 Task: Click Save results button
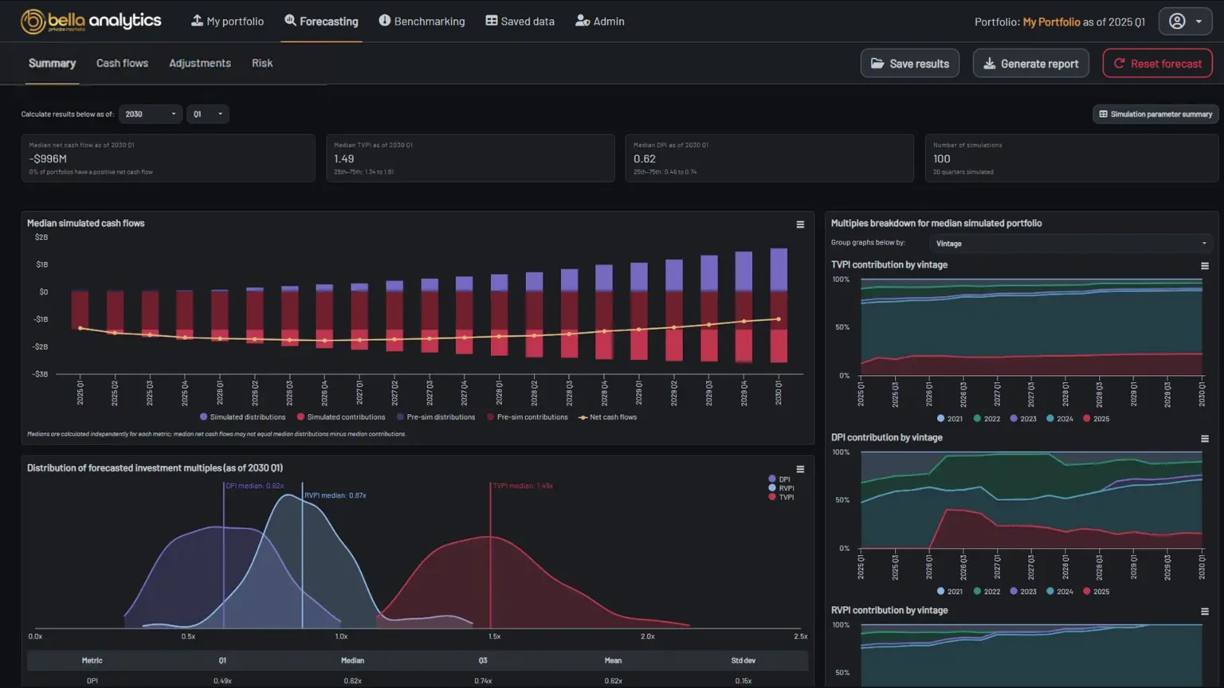[909, 64]
